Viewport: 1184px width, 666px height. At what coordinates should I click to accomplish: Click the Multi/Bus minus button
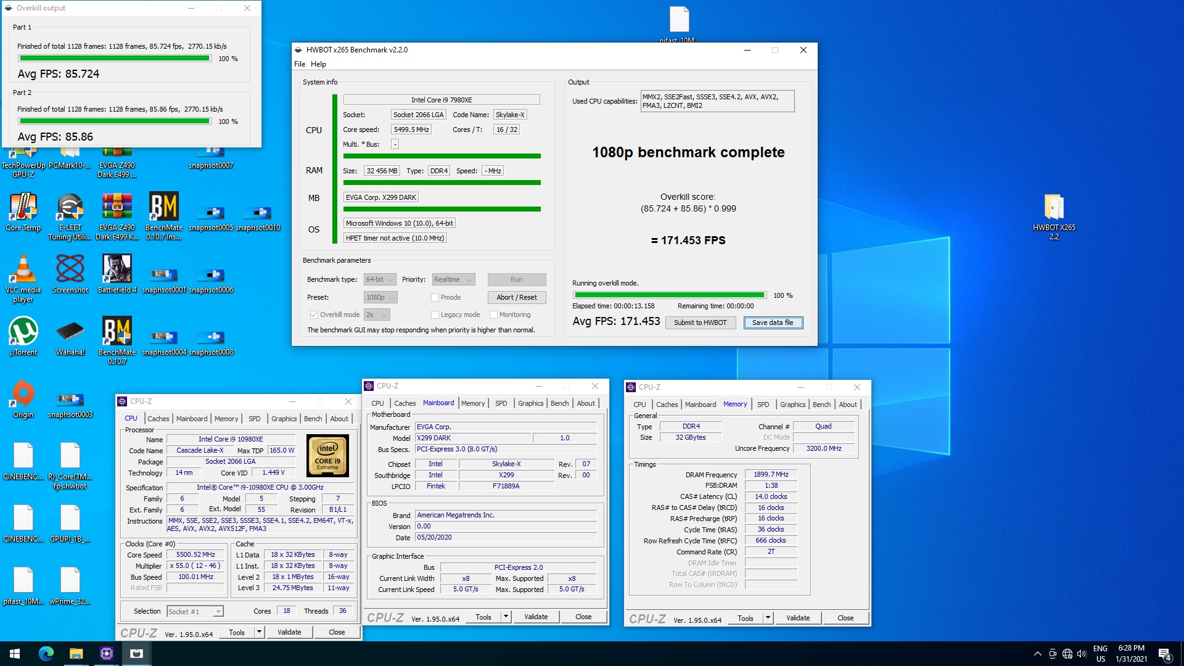click(x=395, y=144)
